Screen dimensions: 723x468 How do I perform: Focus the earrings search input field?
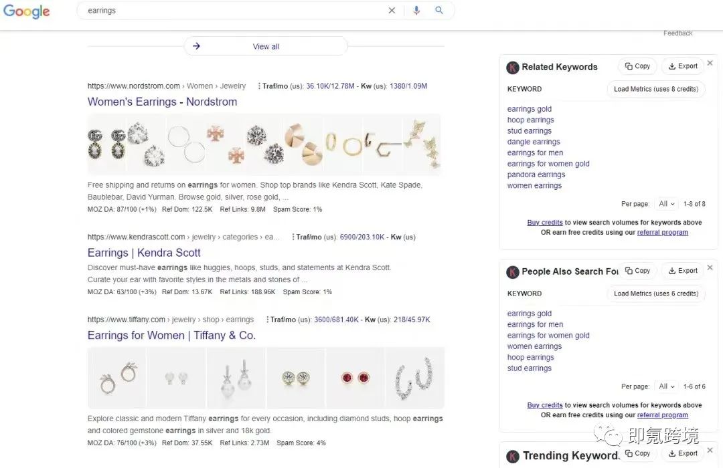pos(233,10)
